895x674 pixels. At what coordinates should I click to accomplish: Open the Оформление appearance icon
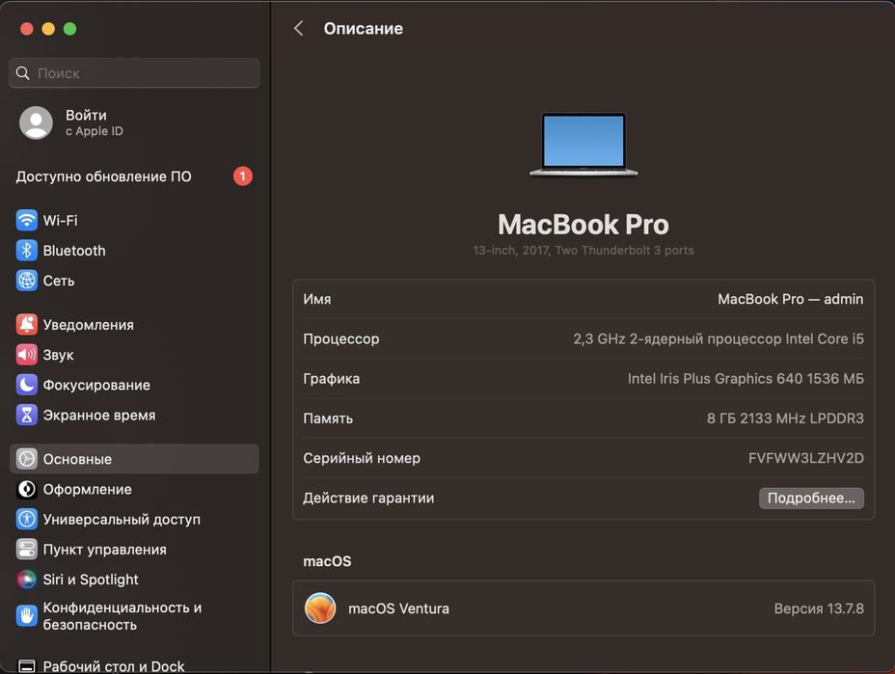click(26, 489)
